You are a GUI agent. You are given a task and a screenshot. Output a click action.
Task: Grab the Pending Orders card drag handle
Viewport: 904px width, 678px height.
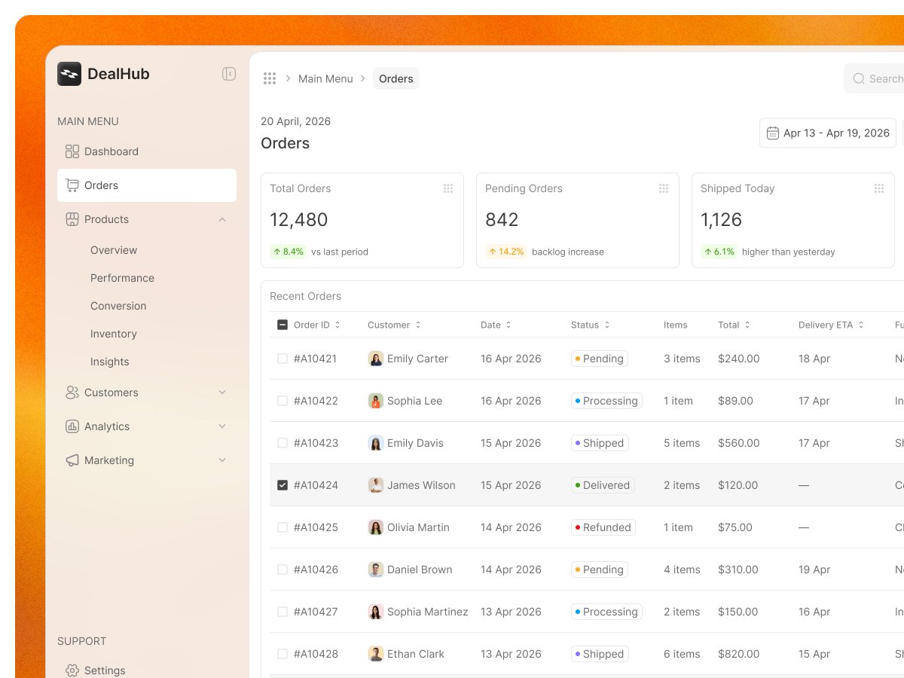click(664, 188)
